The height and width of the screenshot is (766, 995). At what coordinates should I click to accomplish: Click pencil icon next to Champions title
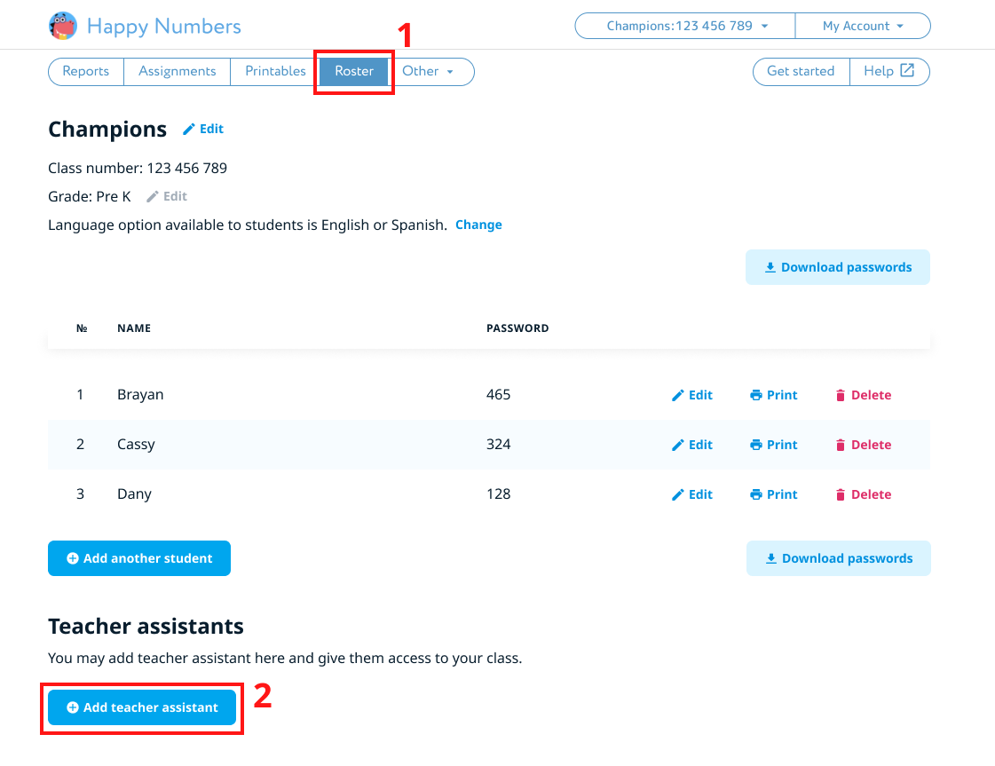[188, 130]
